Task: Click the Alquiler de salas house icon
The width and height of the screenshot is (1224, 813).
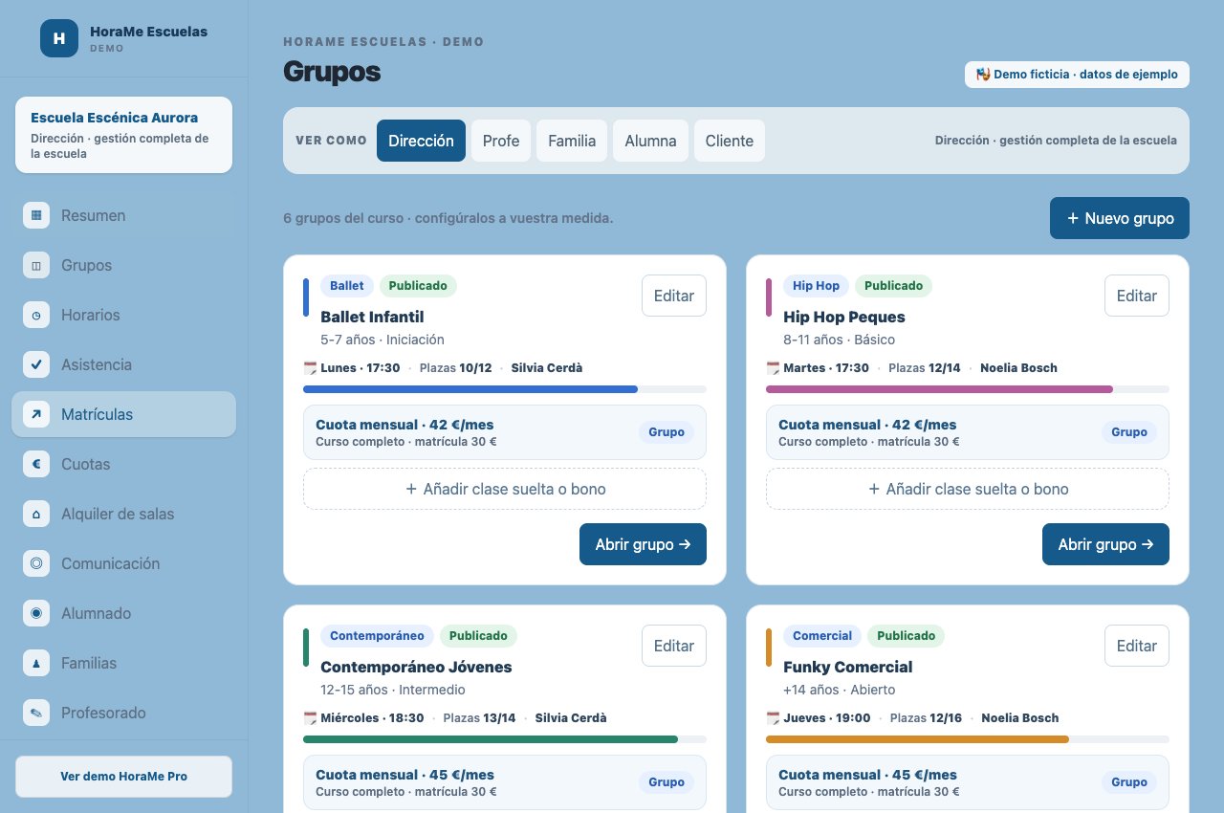Action: click(x=36, y=514)
